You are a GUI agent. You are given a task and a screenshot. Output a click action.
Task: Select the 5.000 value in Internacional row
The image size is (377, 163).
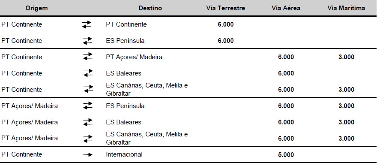click(x=286, y=154)
